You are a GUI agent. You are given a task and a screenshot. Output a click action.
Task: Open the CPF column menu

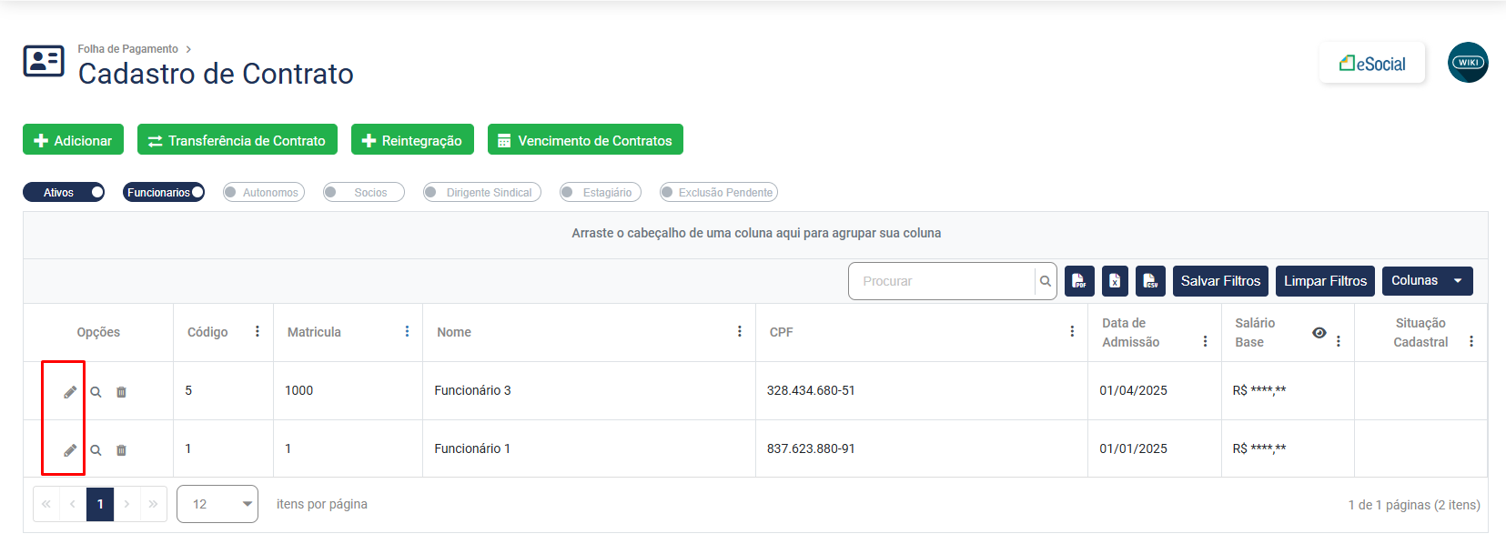coord(1072,332)
